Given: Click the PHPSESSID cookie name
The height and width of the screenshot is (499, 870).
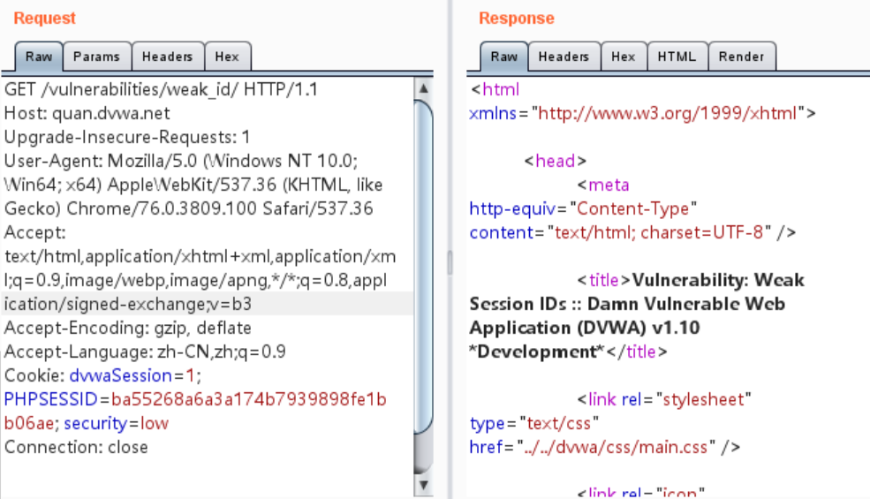Looking at the screenshot, I should click(50, 400).
